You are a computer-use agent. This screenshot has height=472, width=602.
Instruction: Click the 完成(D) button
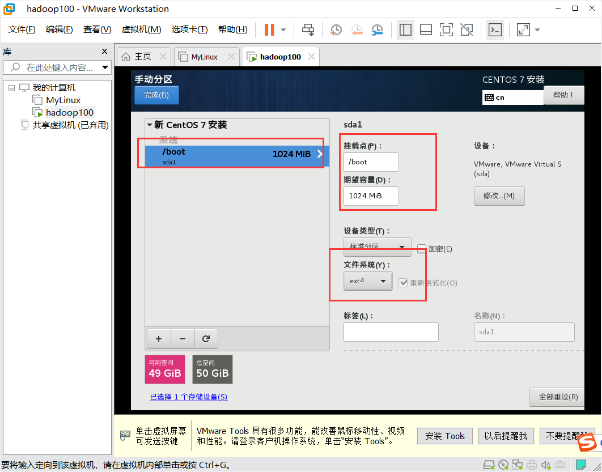click(x=156, y=95)
